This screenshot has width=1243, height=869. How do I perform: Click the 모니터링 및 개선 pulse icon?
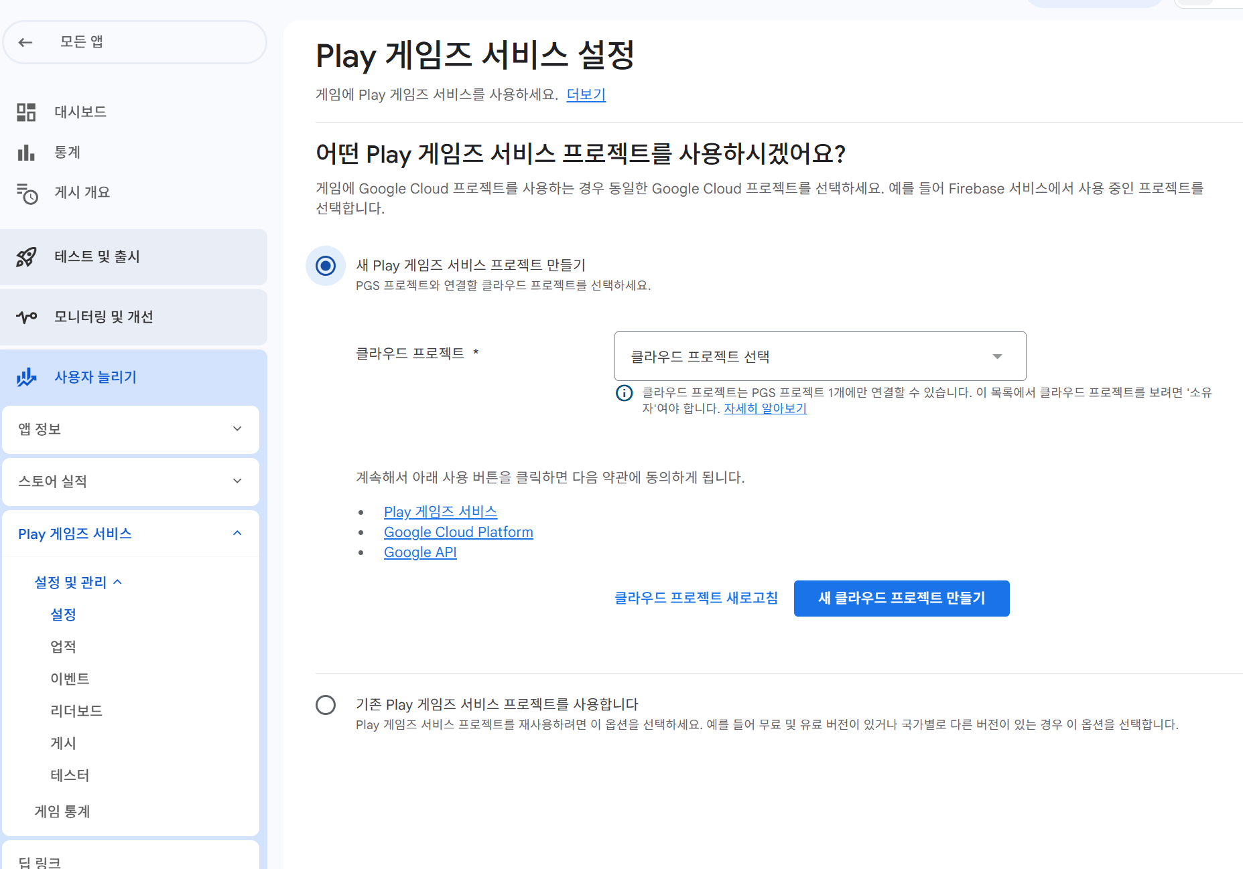(x=27, y=317)
